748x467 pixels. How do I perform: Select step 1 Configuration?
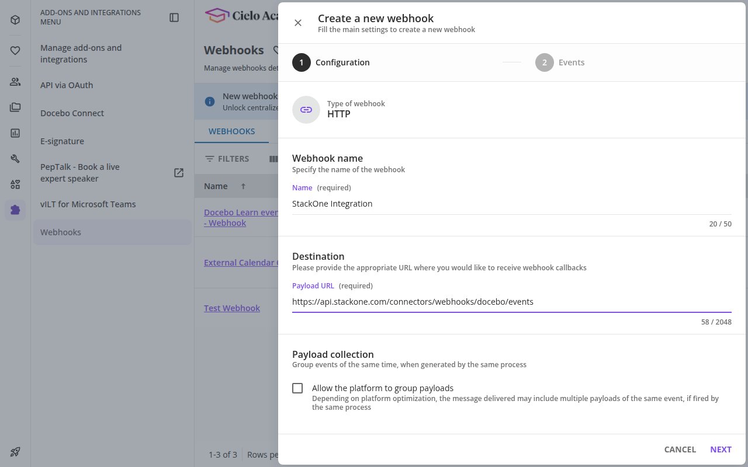331,62
